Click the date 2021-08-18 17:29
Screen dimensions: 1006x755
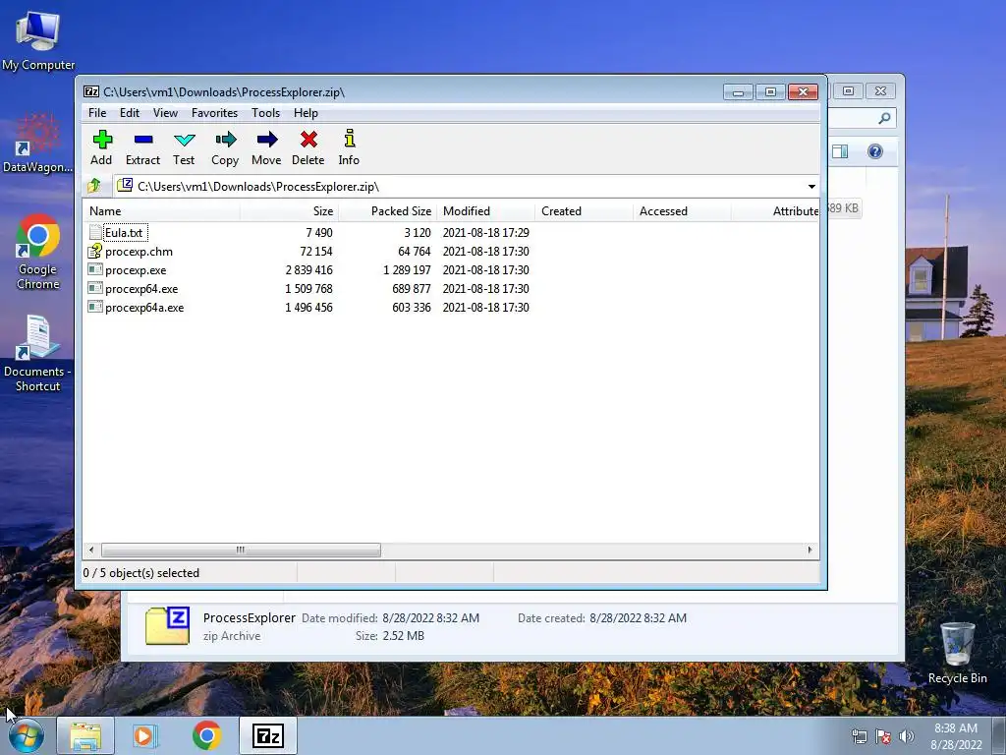[485, 233]
